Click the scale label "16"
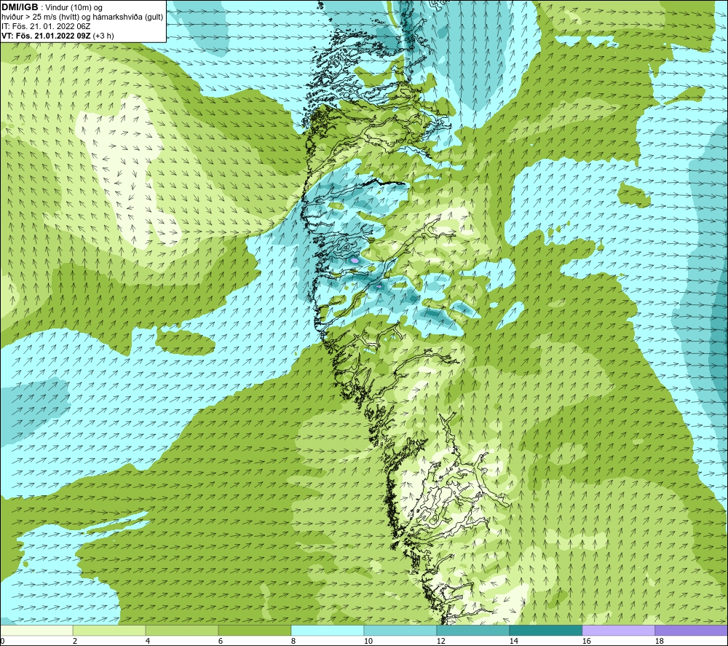 (x=586, y=641)
